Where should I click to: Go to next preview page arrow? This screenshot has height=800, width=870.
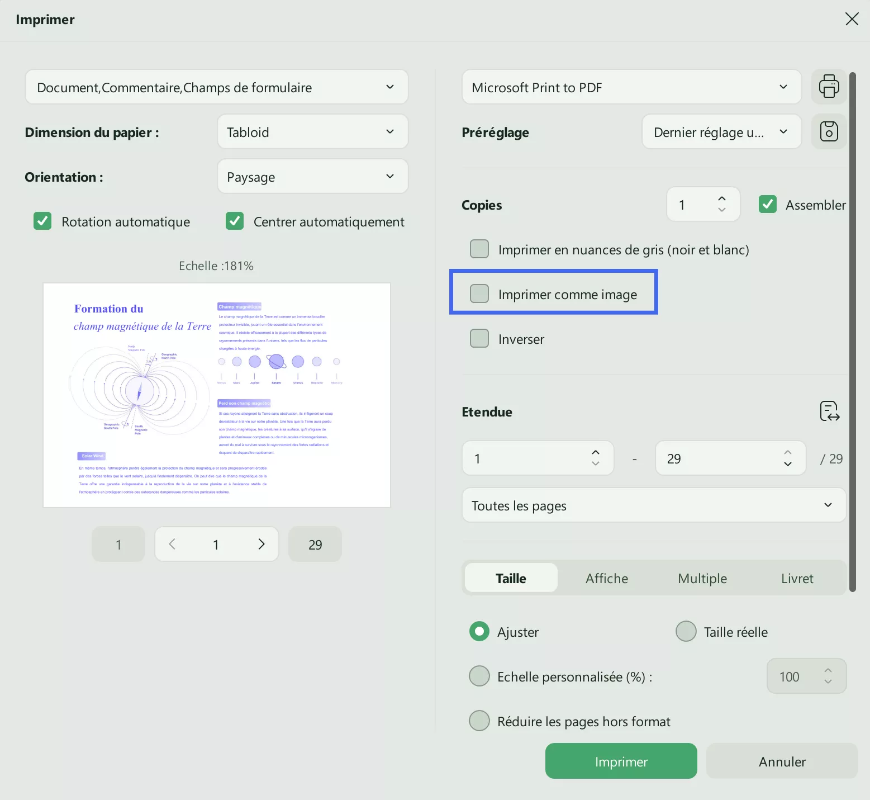coord(261,544)
